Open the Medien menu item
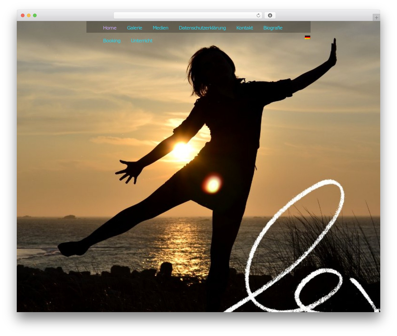 click(160, 28)
